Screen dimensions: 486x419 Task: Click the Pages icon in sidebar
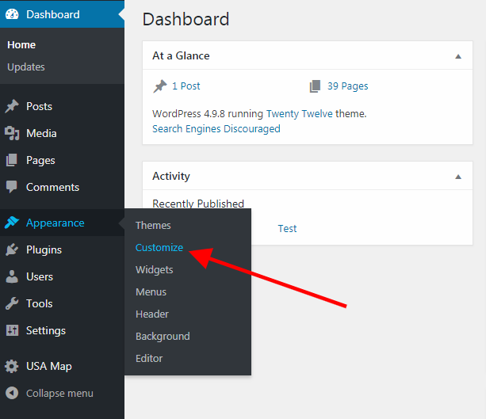(12, 160)
